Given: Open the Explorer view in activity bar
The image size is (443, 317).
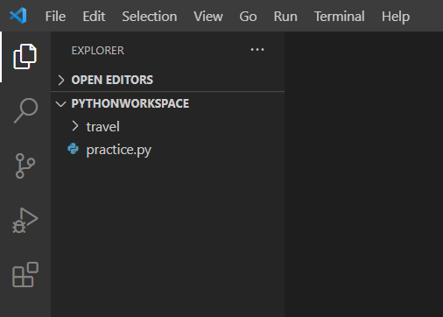Looking at the screenshot, I should coord(25,57).
